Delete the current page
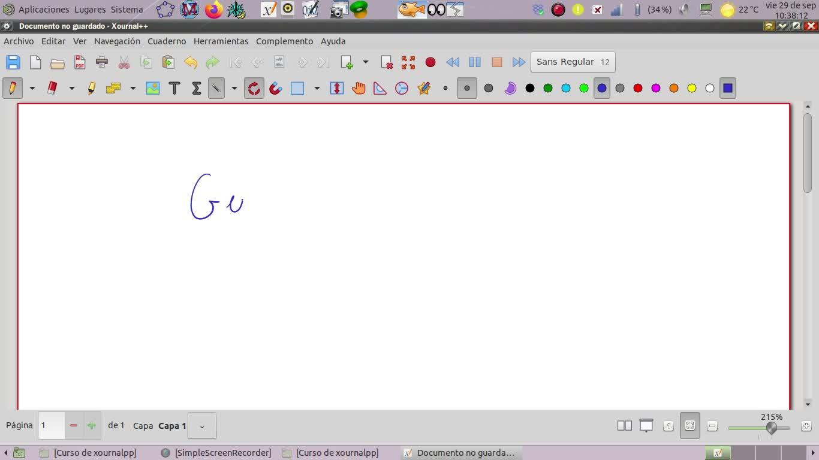 pyautogui.click(x=387, y=62)
